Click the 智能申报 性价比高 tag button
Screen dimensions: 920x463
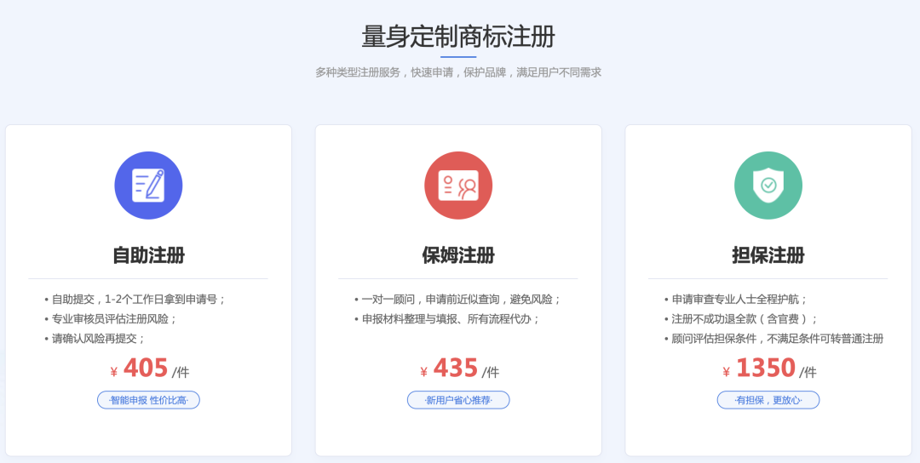pos(148,400)
